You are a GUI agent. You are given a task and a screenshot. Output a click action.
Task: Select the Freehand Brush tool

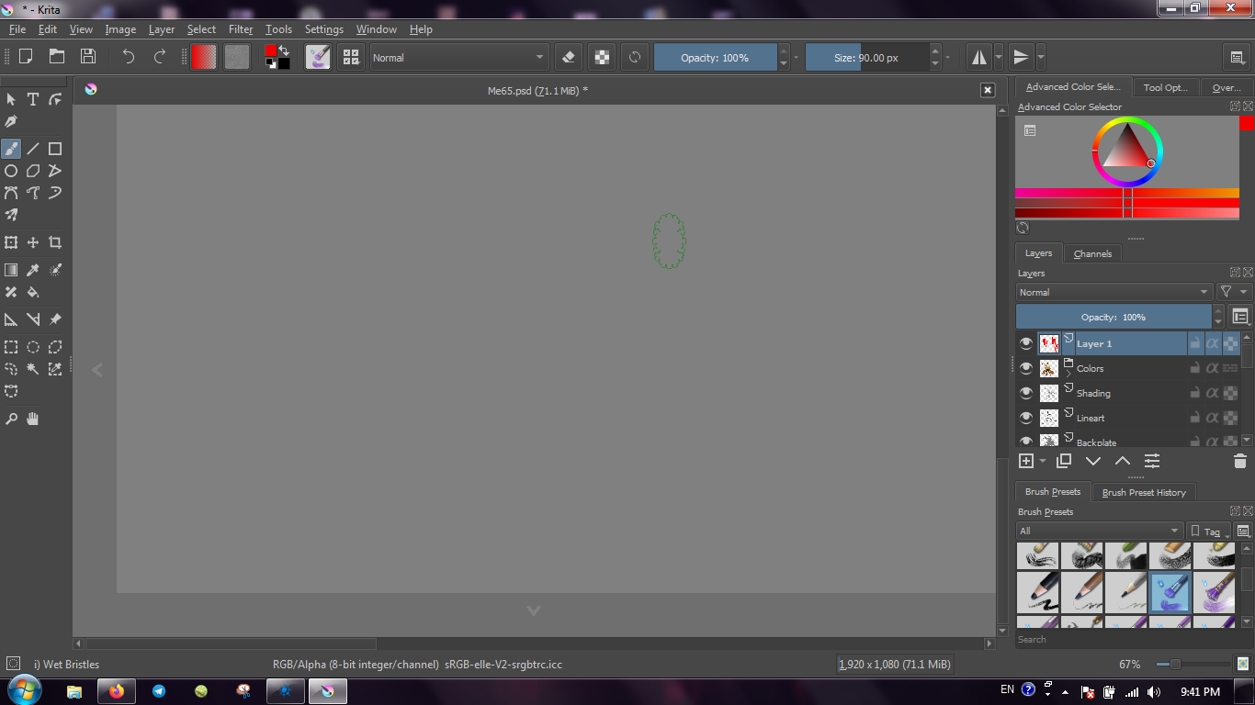coord(11,149)
